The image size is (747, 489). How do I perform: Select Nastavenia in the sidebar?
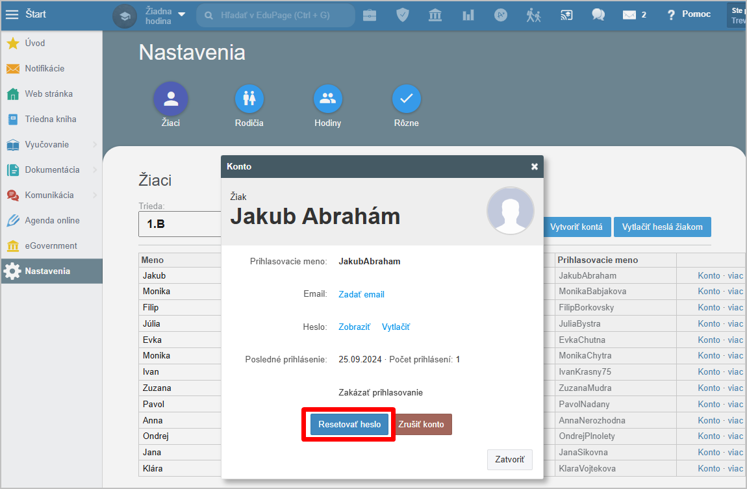(x=51, y=271)
